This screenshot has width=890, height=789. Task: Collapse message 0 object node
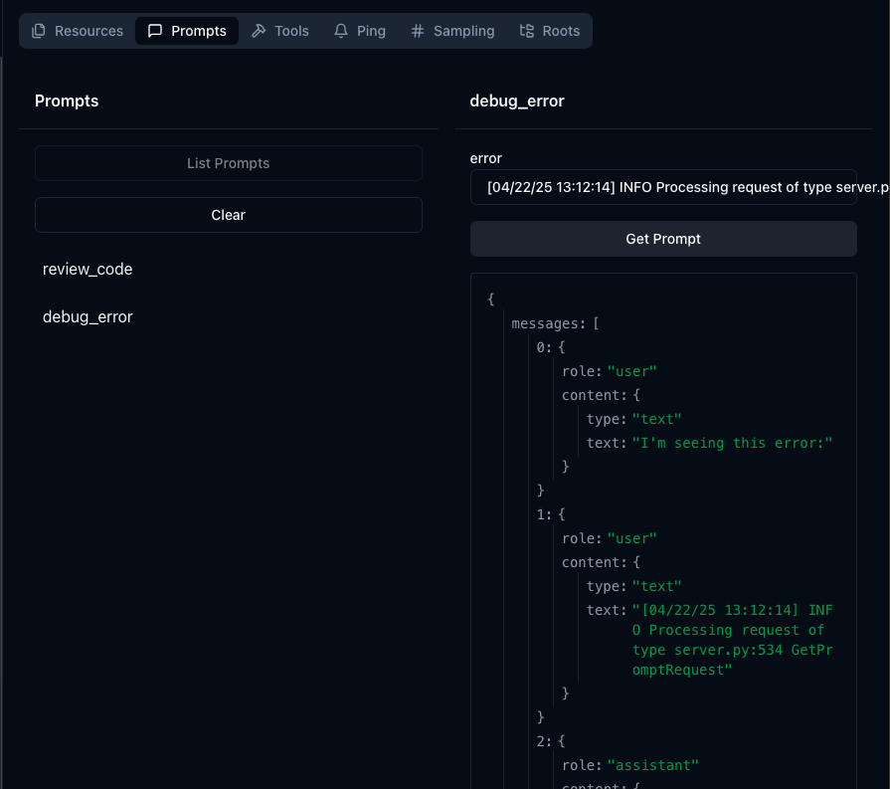coord(551,347)
